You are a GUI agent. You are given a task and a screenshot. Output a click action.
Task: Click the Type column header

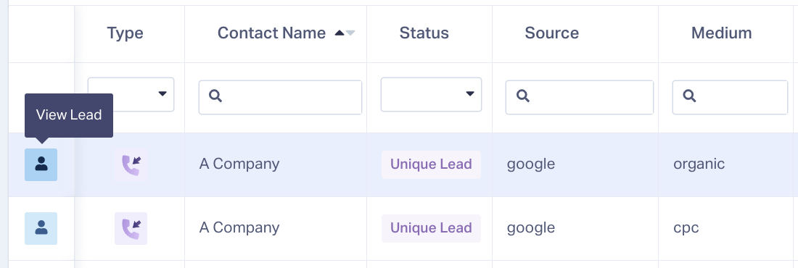pyautogui.click(x=125, y=33)
